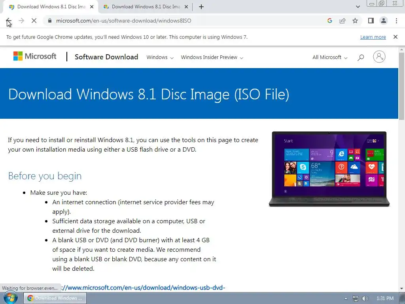Click the Show desktop button
The height and width of the screenshot is (304, 405).
tap(402, 298)
